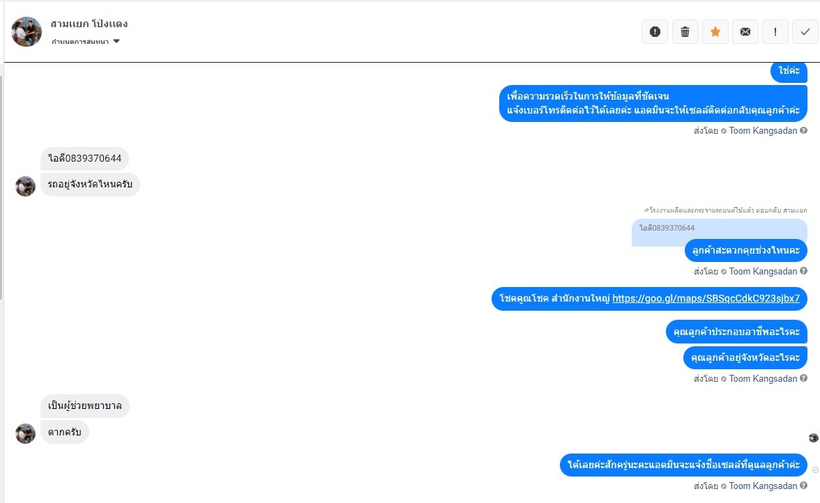This screenshot has height=503, width=820.
Task: Click help icon beside first Toom Kangsadan
Action: point(804,131)
